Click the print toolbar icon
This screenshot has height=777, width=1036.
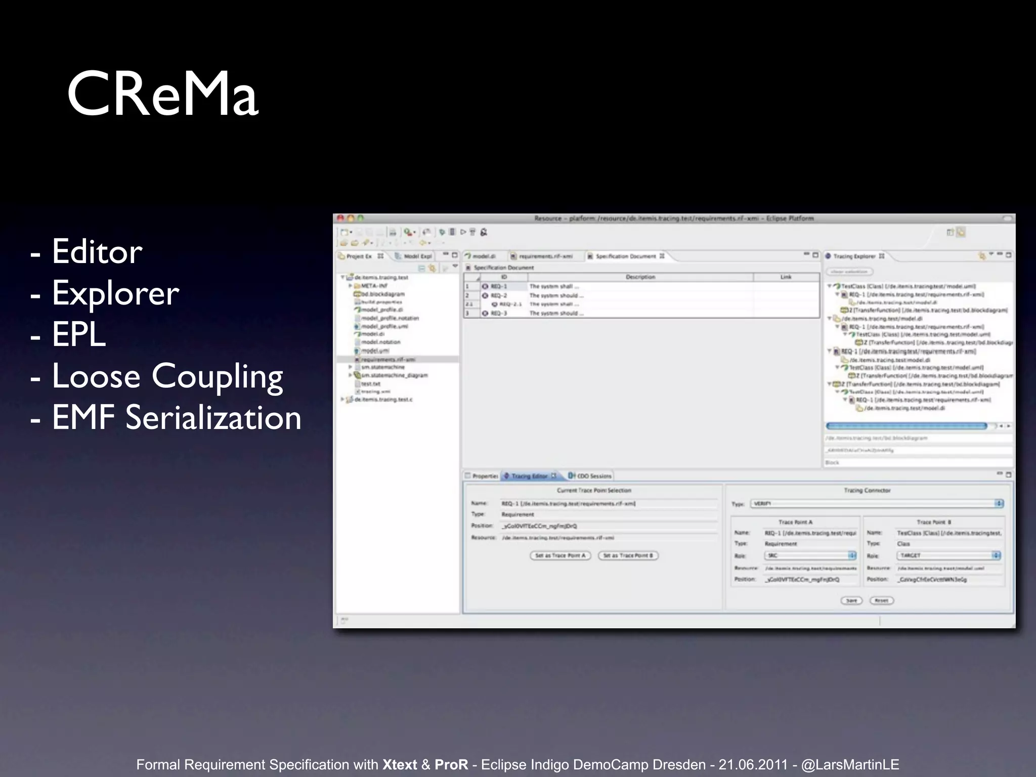tap(392, 232)
